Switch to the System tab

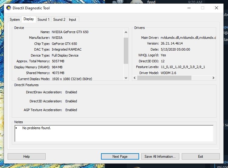pos(15,19)
